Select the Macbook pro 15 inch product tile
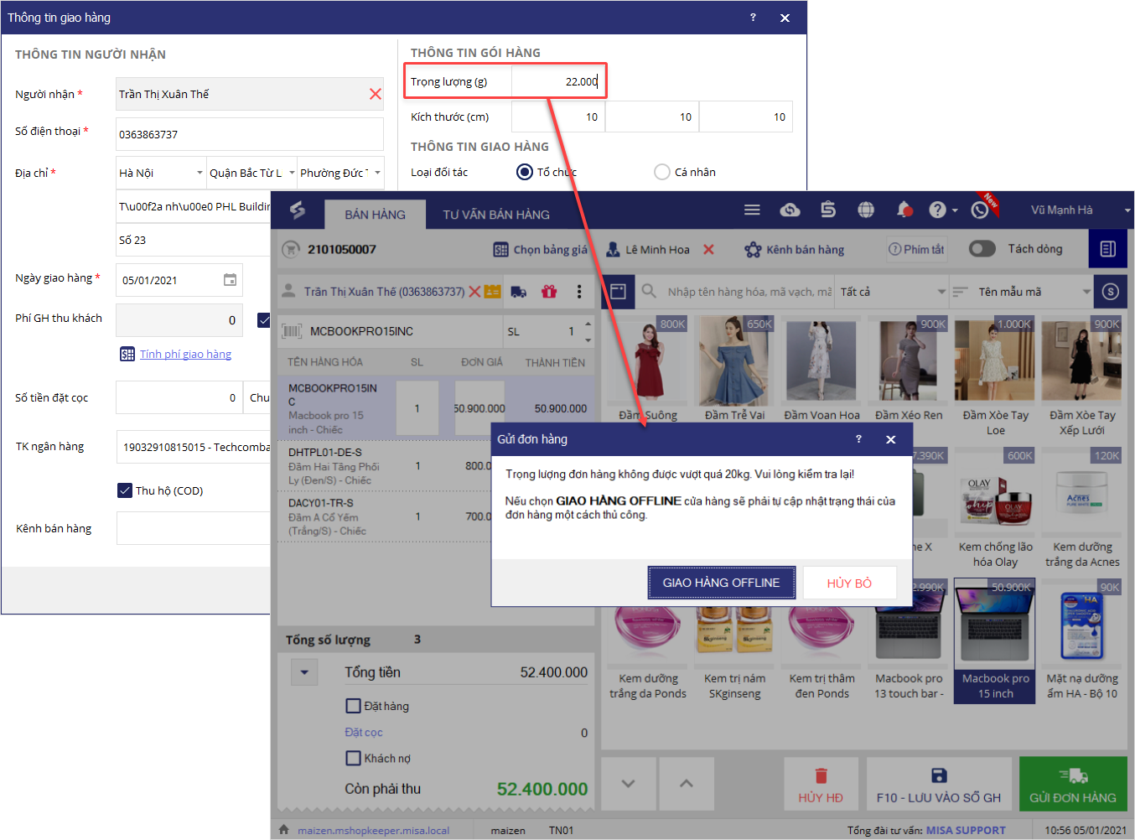 click(x=995, y=641)
